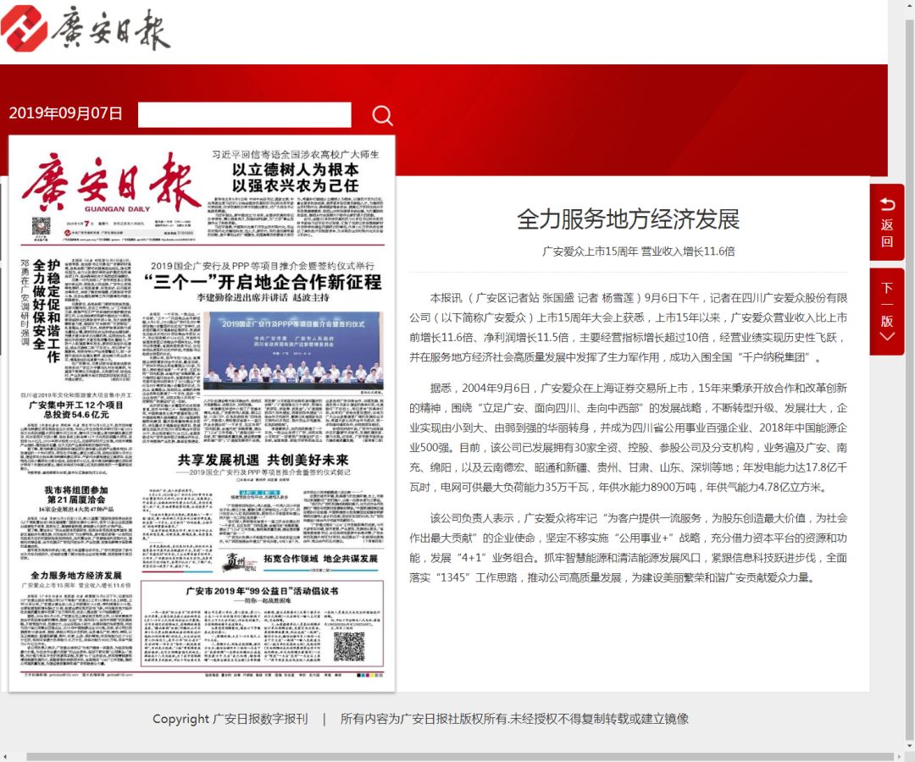Open article 我市将组团参加第21届厦洽会
Screen dimensions: 915x762
coord(76,496)
